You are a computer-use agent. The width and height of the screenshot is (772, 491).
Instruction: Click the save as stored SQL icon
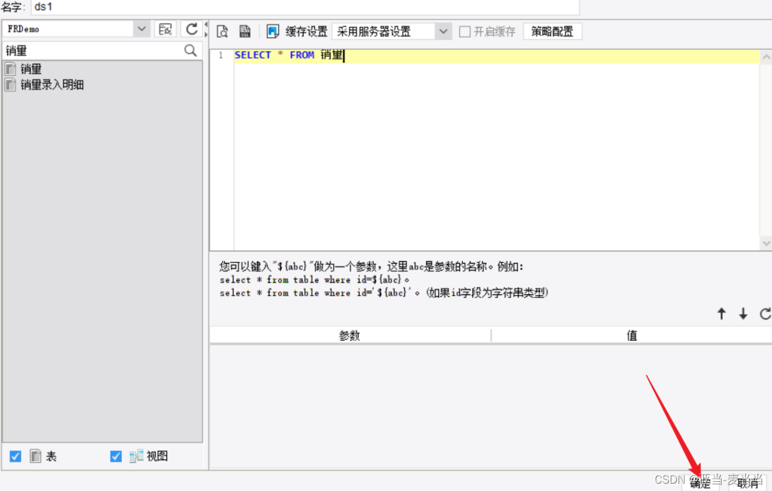point(245,31)
